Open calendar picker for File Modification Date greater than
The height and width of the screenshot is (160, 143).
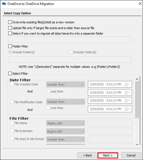click(x=127, y=100)
